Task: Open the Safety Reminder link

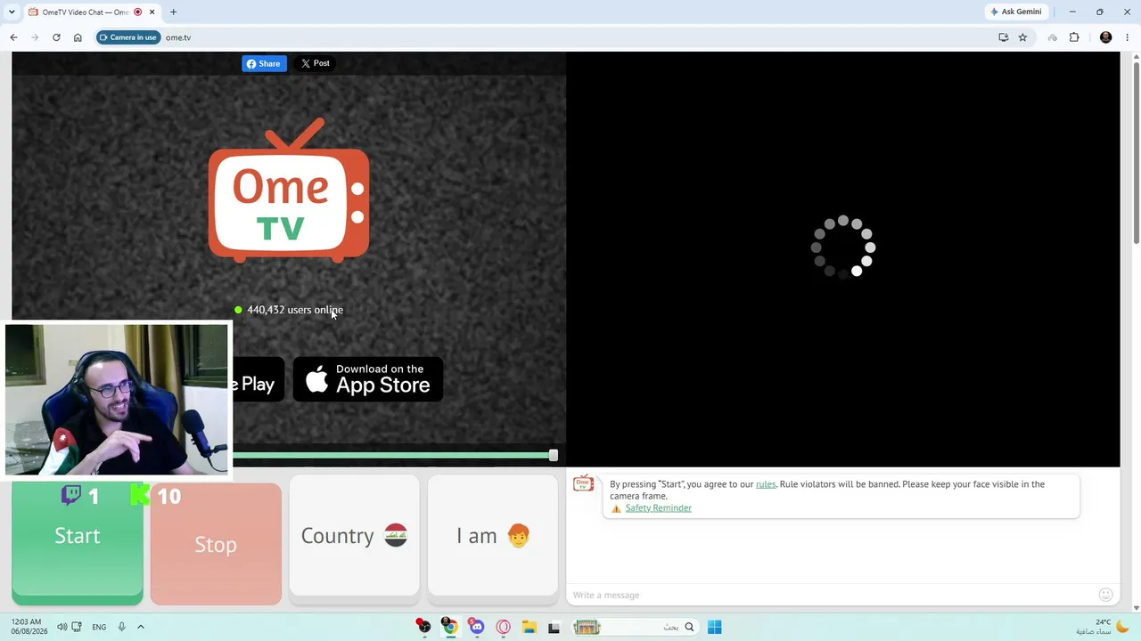Action: 658,508
